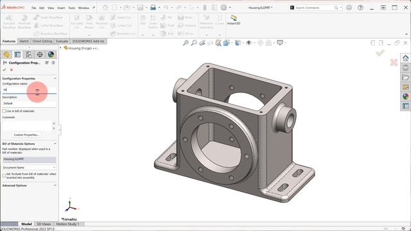Screen dimensions: 411x231
Task: Click the Instant3D tool
Action: pyautogui.click(x=233, y=20)
